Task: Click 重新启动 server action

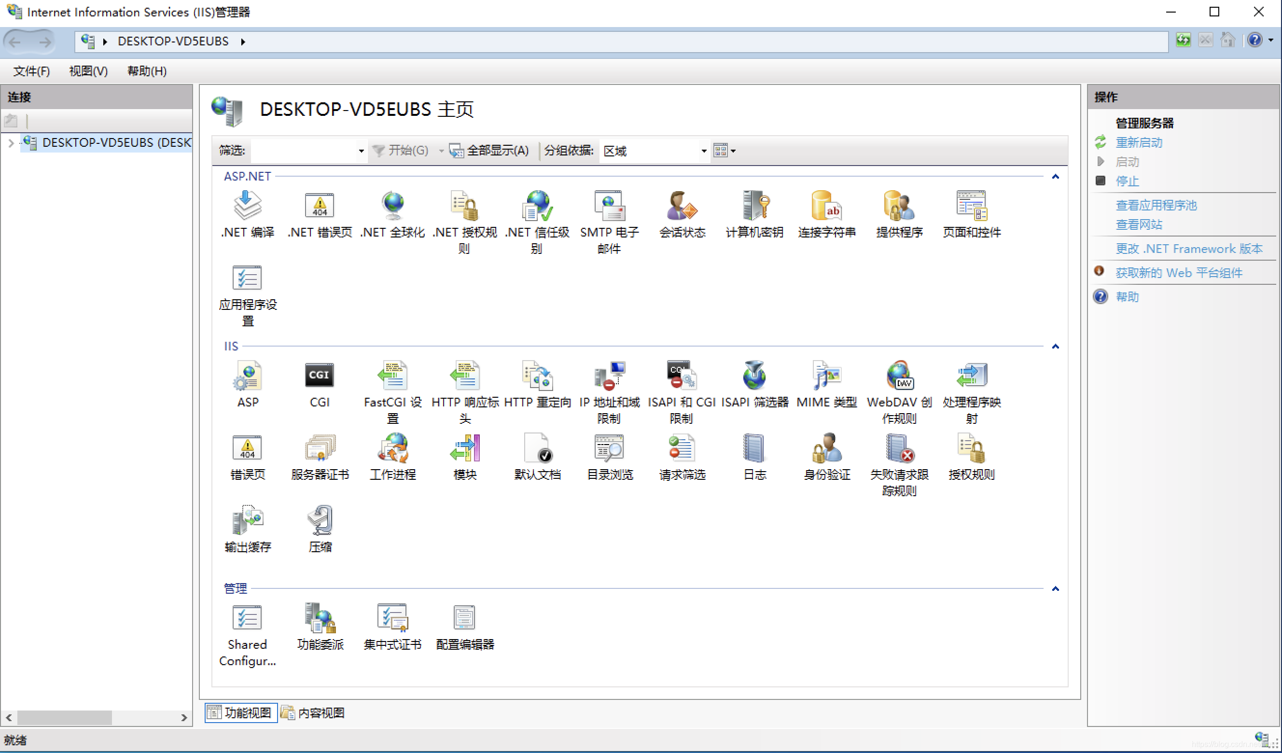Action: point(1139,142)
